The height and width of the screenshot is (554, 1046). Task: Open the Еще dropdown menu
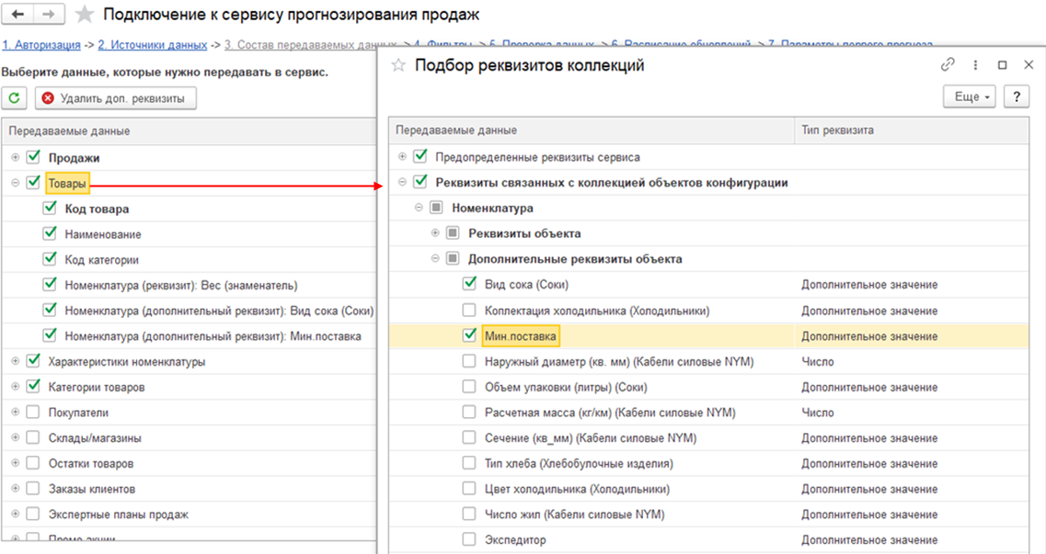click(x=970, y=96)
